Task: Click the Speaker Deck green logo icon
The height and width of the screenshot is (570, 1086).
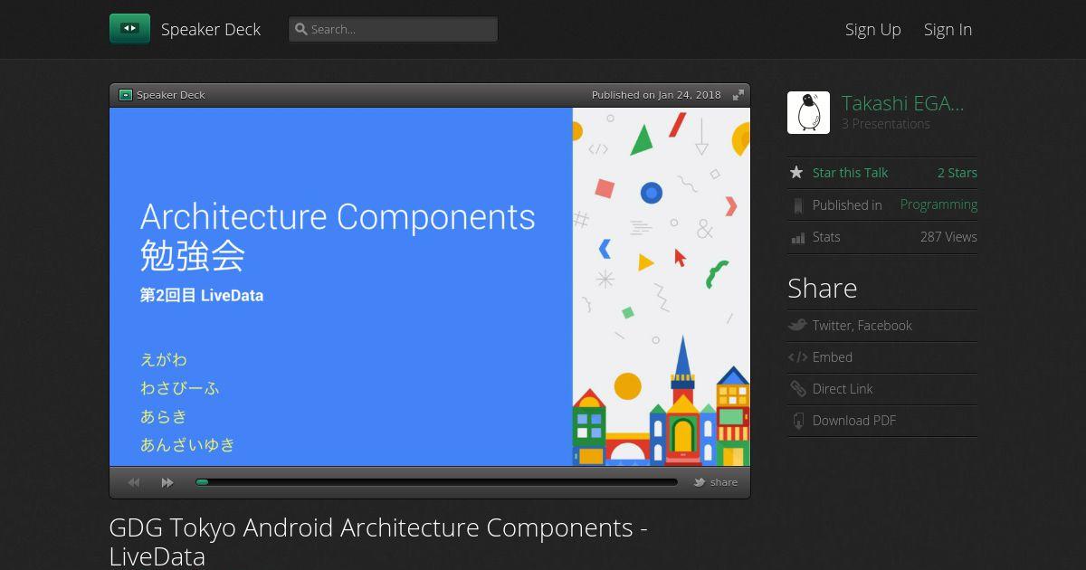Action: (x=129, y=29)
